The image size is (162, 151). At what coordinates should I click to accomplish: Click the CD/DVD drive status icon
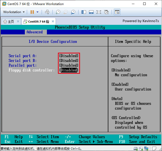coord(141,149)
